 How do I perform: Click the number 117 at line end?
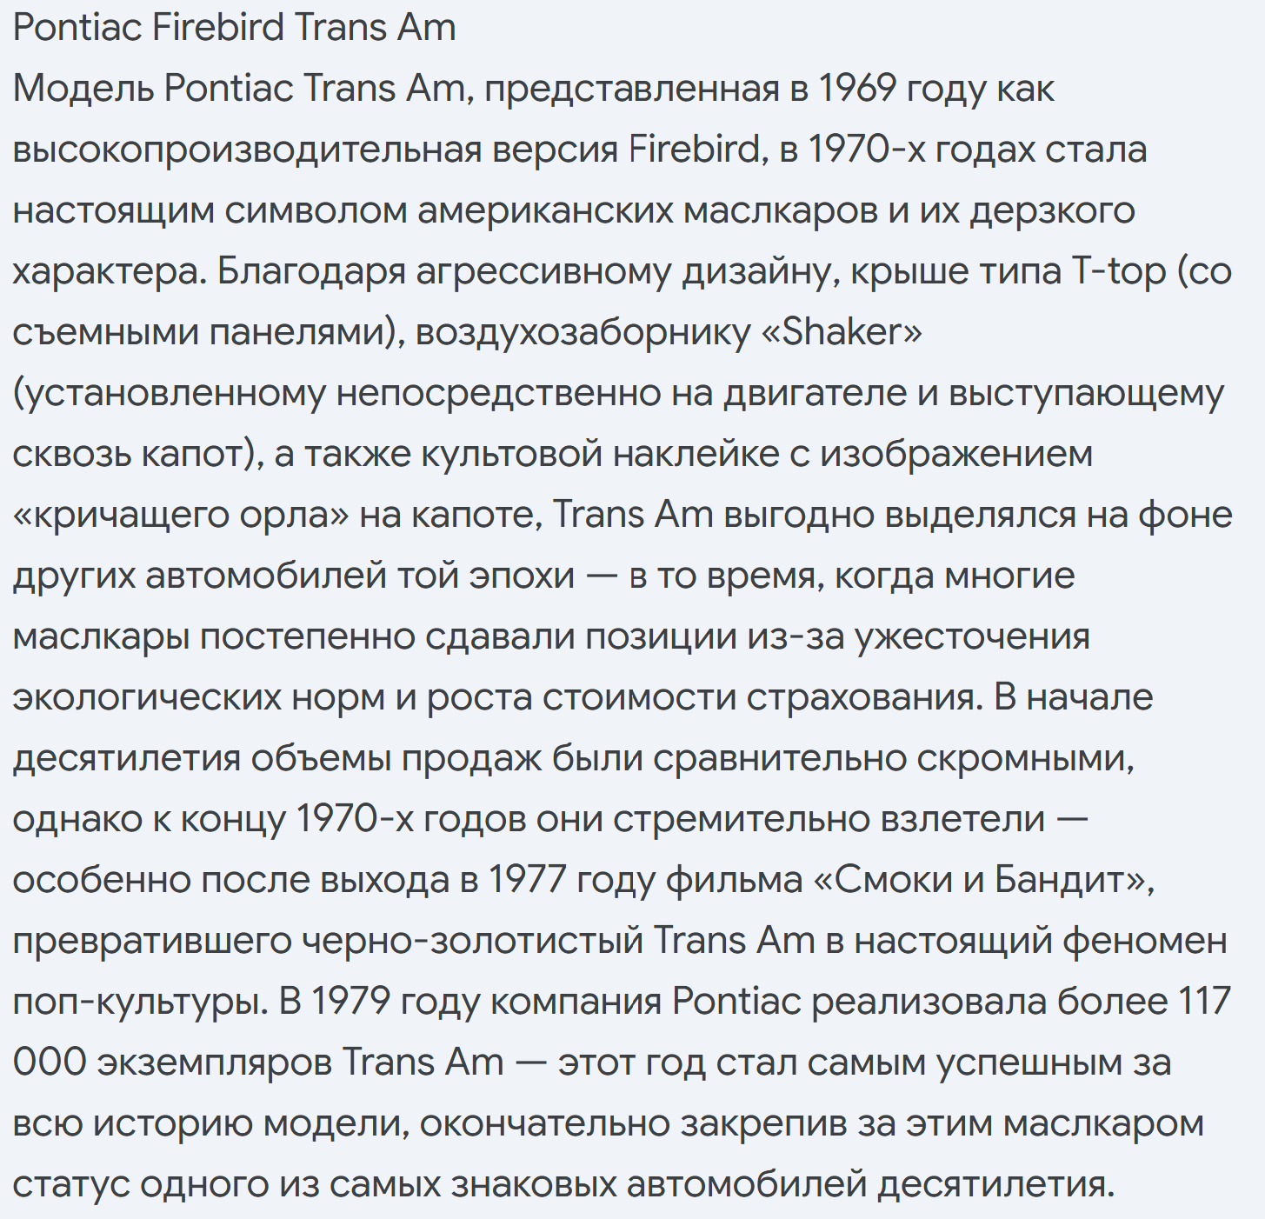click(1205, 1002)
